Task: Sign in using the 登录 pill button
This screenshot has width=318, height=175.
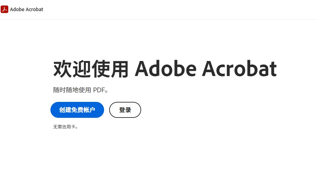Action: 125,110
